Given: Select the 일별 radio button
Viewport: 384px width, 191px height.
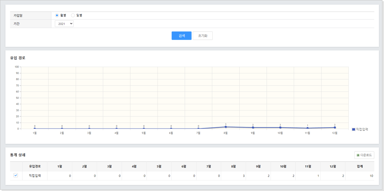Looking at the screenshot, I should point(73,15).
